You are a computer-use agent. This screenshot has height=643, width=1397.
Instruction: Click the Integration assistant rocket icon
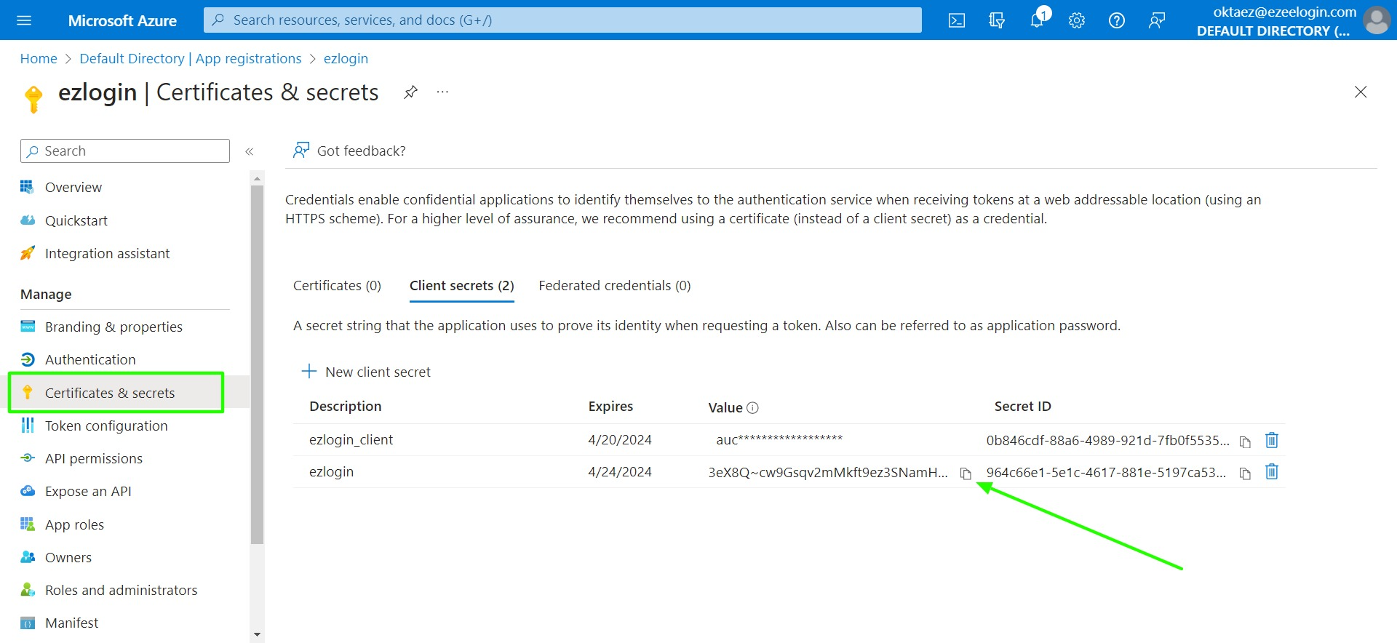[28, 252]
